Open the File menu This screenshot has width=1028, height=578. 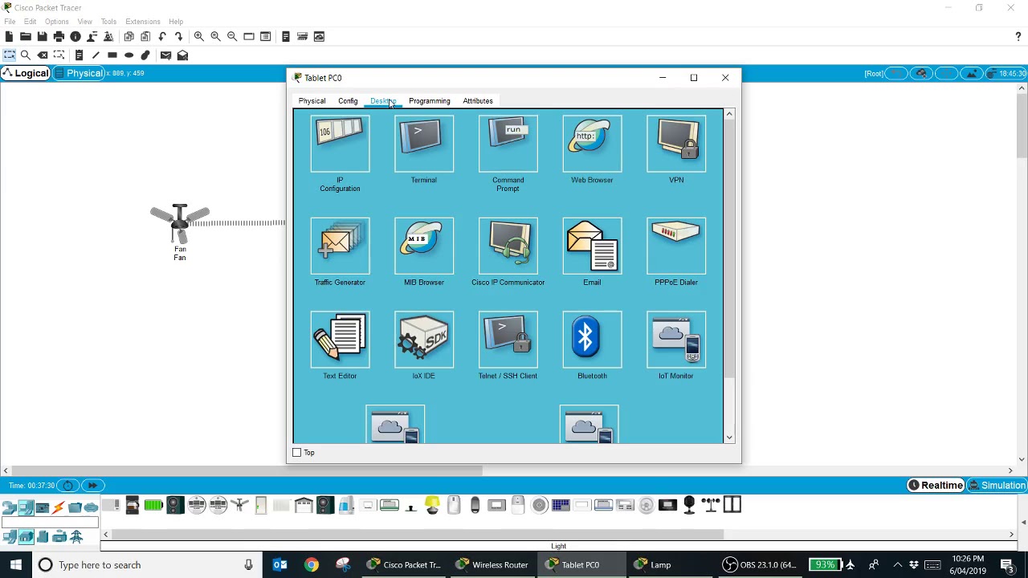coord(10,22)
